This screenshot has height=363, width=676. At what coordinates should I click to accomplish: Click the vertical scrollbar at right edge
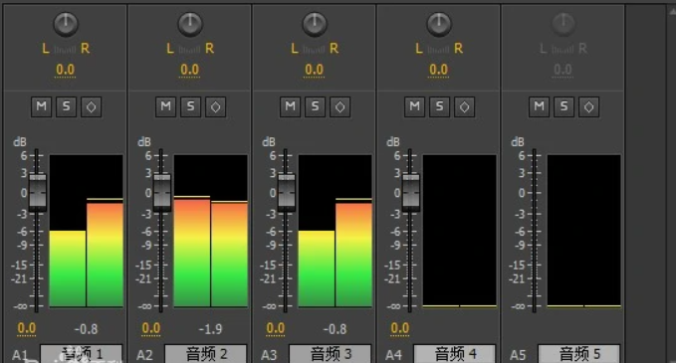672,183
